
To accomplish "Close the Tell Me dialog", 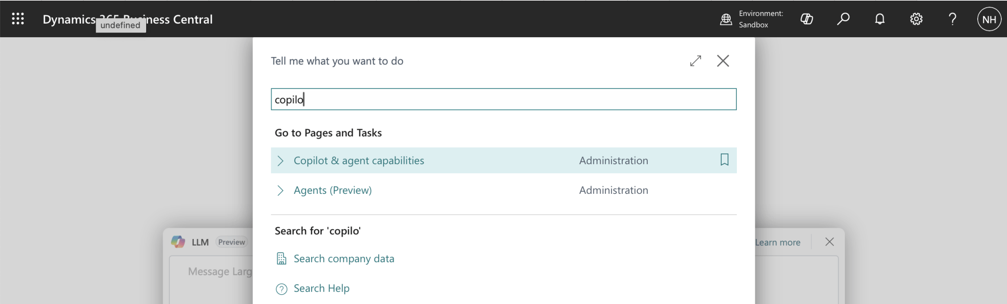I will [723, 61].
